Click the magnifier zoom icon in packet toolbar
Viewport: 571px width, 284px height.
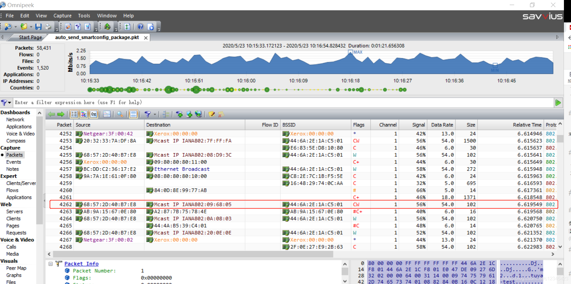click(x=120, y=114)
